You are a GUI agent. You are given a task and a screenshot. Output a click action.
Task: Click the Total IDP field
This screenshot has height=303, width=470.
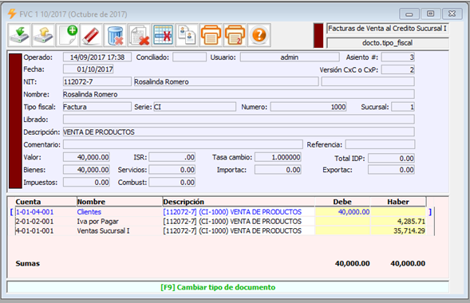click(x=391, y=159)
